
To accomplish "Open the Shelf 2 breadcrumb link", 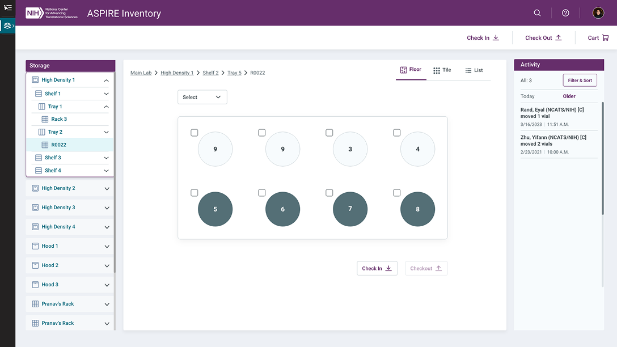I will click(x=210, y=73).
